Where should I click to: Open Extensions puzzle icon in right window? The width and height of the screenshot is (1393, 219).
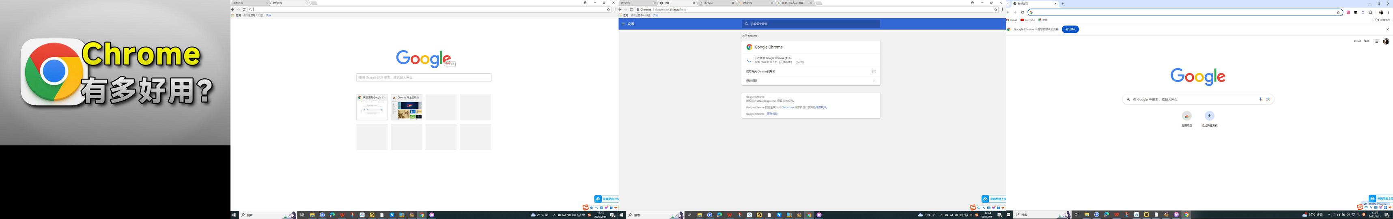pos(1370,12)
